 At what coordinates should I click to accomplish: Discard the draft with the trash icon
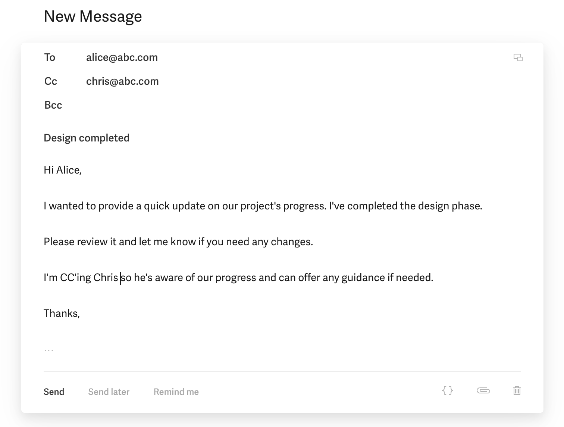pos(517,391)
